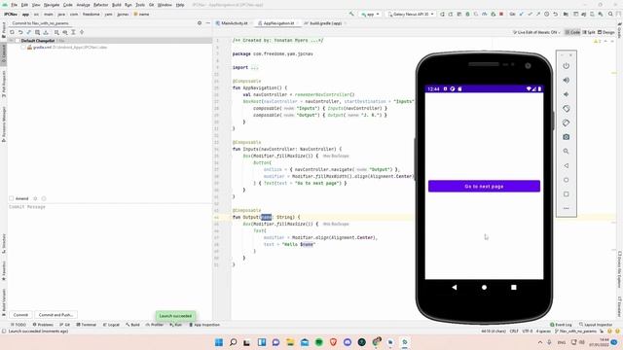Collapse Default Changelist tree node
The height and width of the screenshot is (350, 623).
coord(11,41)
